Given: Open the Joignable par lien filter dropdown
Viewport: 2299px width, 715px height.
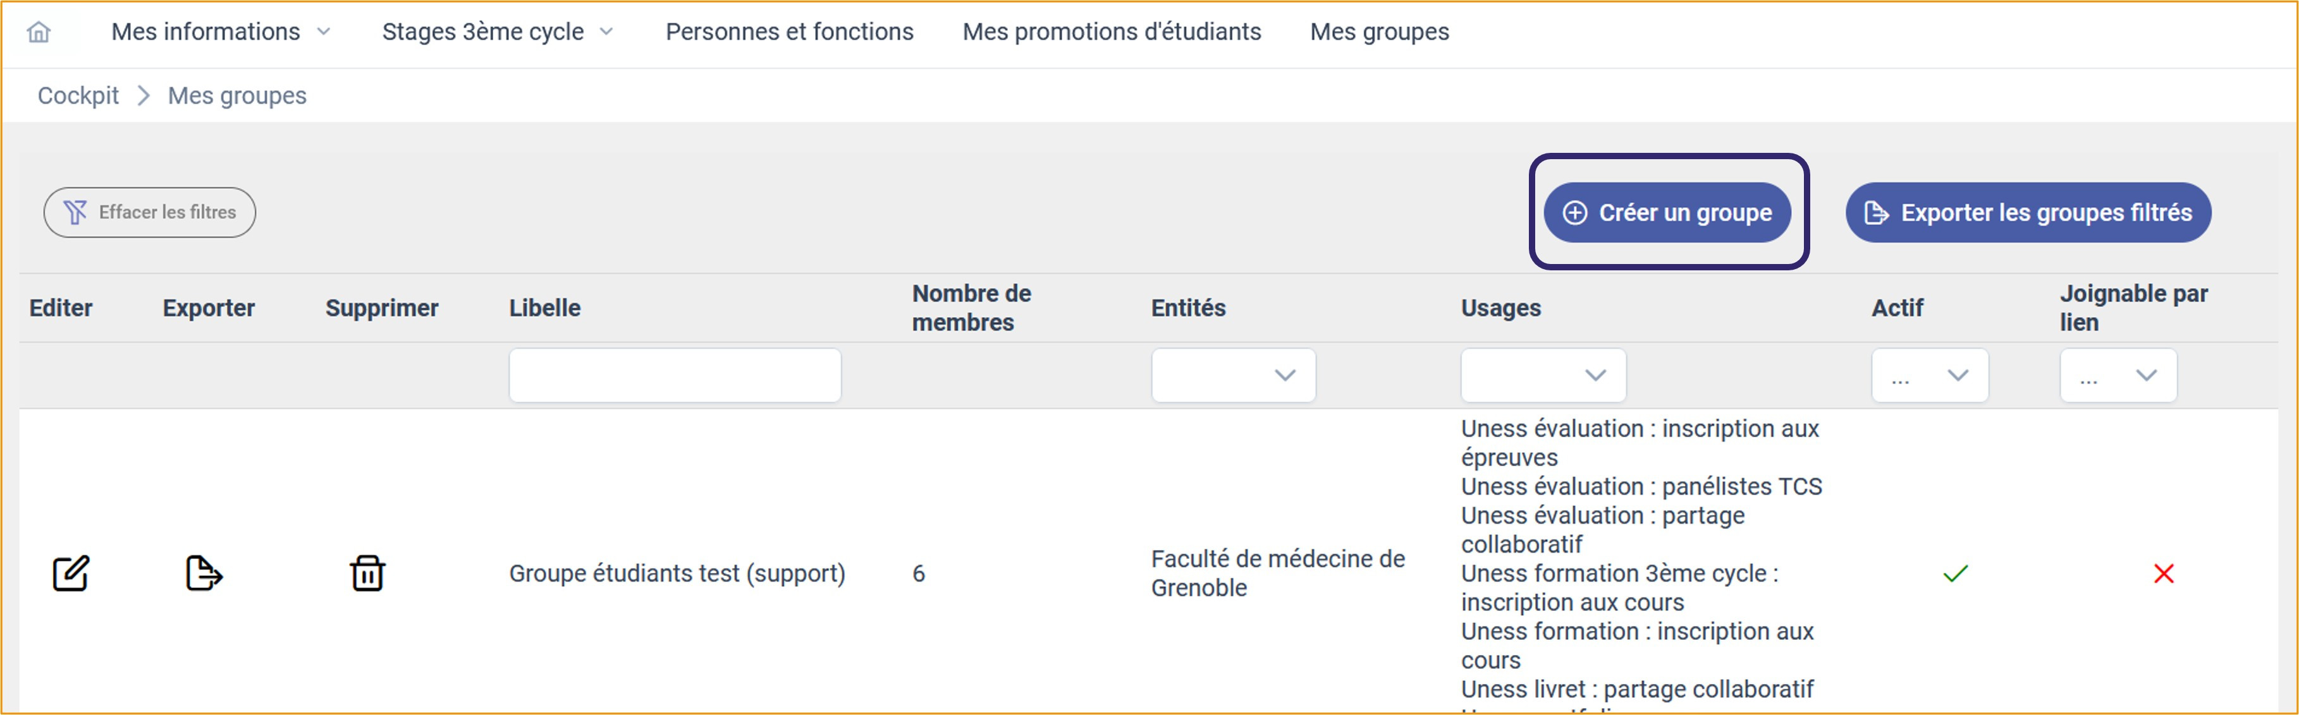Looking at the screenshot, I should [x=2118, y=375].
